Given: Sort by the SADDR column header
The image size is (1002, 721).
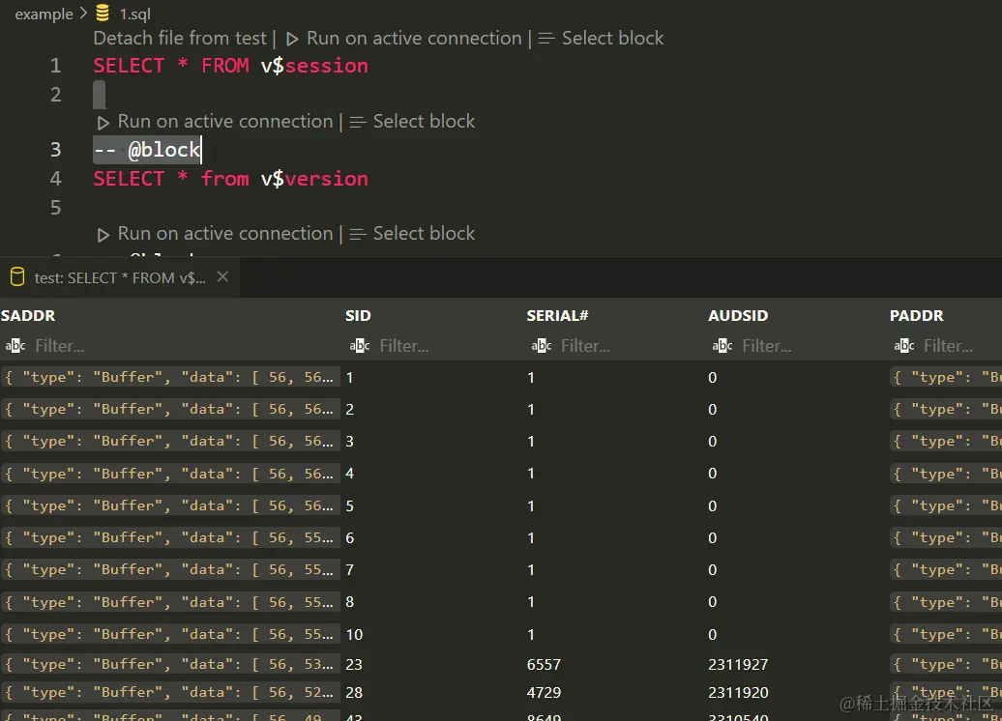Looking at the screenshot, I should [x=28, y=315].
